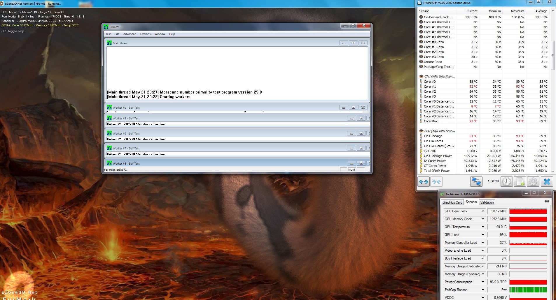Screen dimensions: 556x300
Task: Open the Help menu in Prime95
Action: click(x=172, y=34)
